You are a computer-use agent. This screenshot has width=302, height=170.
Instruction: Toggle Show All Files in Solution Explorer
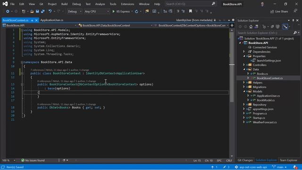(x=277, y=26)
